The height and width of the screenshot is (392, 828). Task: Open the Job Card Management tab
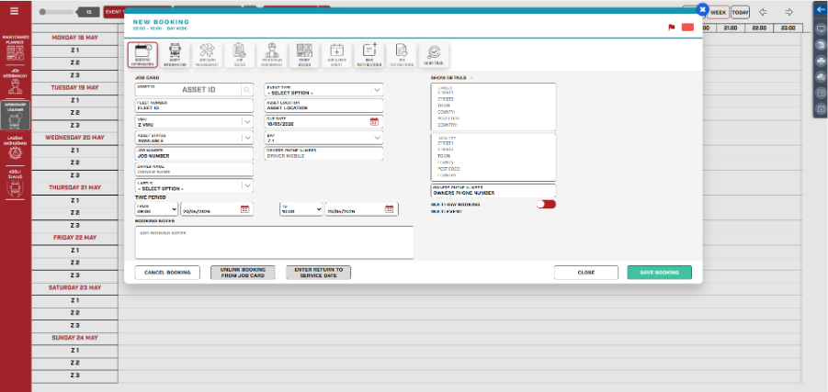207,55
